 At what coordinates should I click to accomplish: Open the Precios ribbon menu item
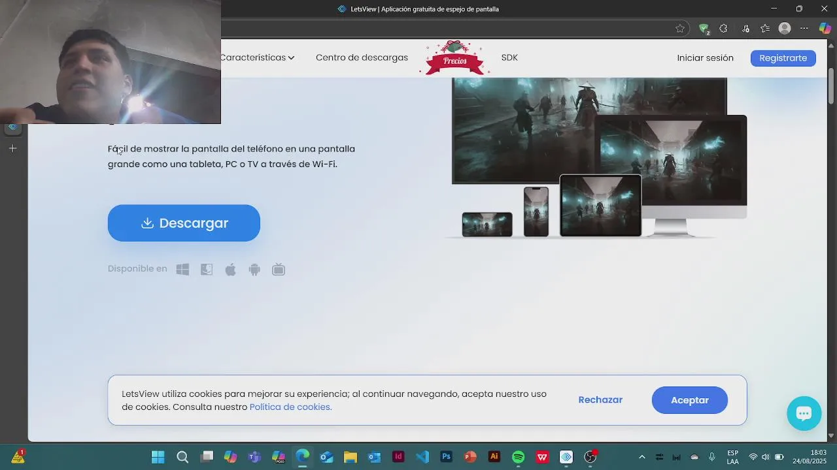coord(454,59)
